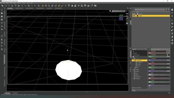Choose the Rotate tool in top toolbar
The height and width of the screenshot is (98, 174).
pyautogui.click(x=55, y=5)
